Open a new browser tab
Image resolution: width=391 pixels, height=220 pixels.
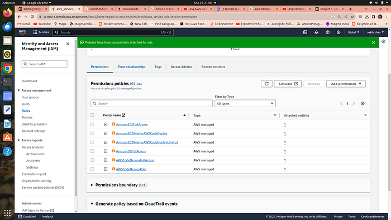click(350, 9)
